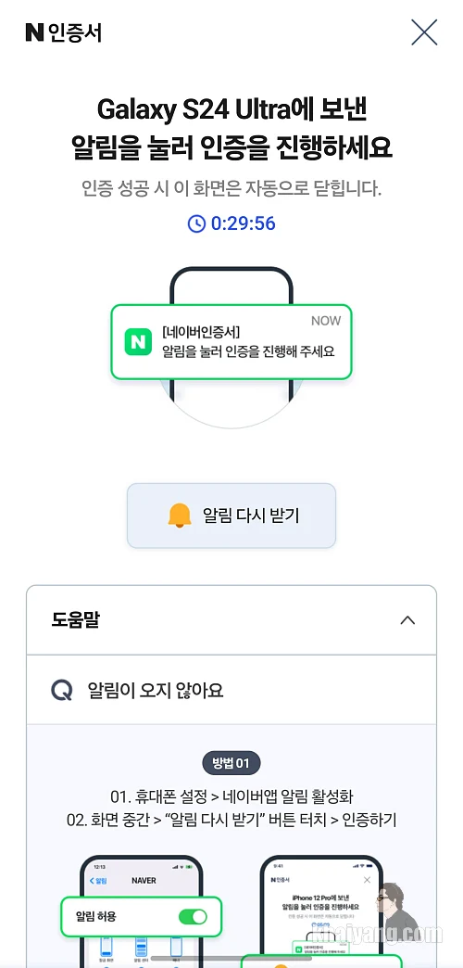Viewport: 463px width, 968px height.
Task: Toggle the 알림 허용 switch
Action: pos(193,917)
